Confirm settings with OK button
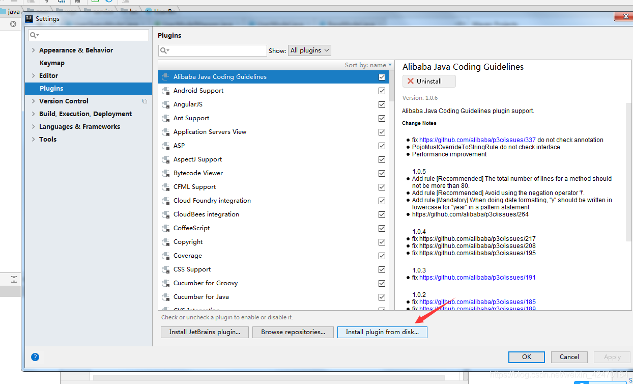Image resolution: width=633 pixels, height=384 pixels. [x=527, y=357]
